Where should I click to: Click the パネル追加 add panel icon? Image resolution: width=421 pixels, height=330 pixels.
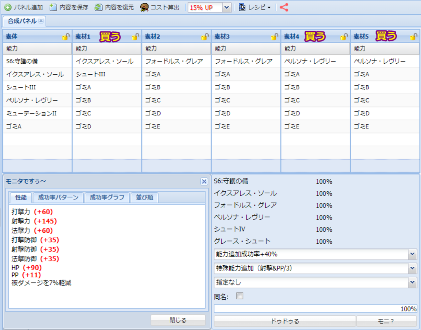[x=8, y=7]
